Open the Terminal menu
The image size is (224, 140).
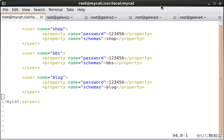click(55, 10)
